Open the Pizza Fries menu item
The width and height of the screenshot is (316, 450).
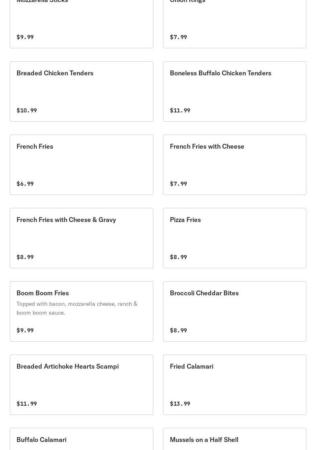pyautogui.click(x=234, y=238)
